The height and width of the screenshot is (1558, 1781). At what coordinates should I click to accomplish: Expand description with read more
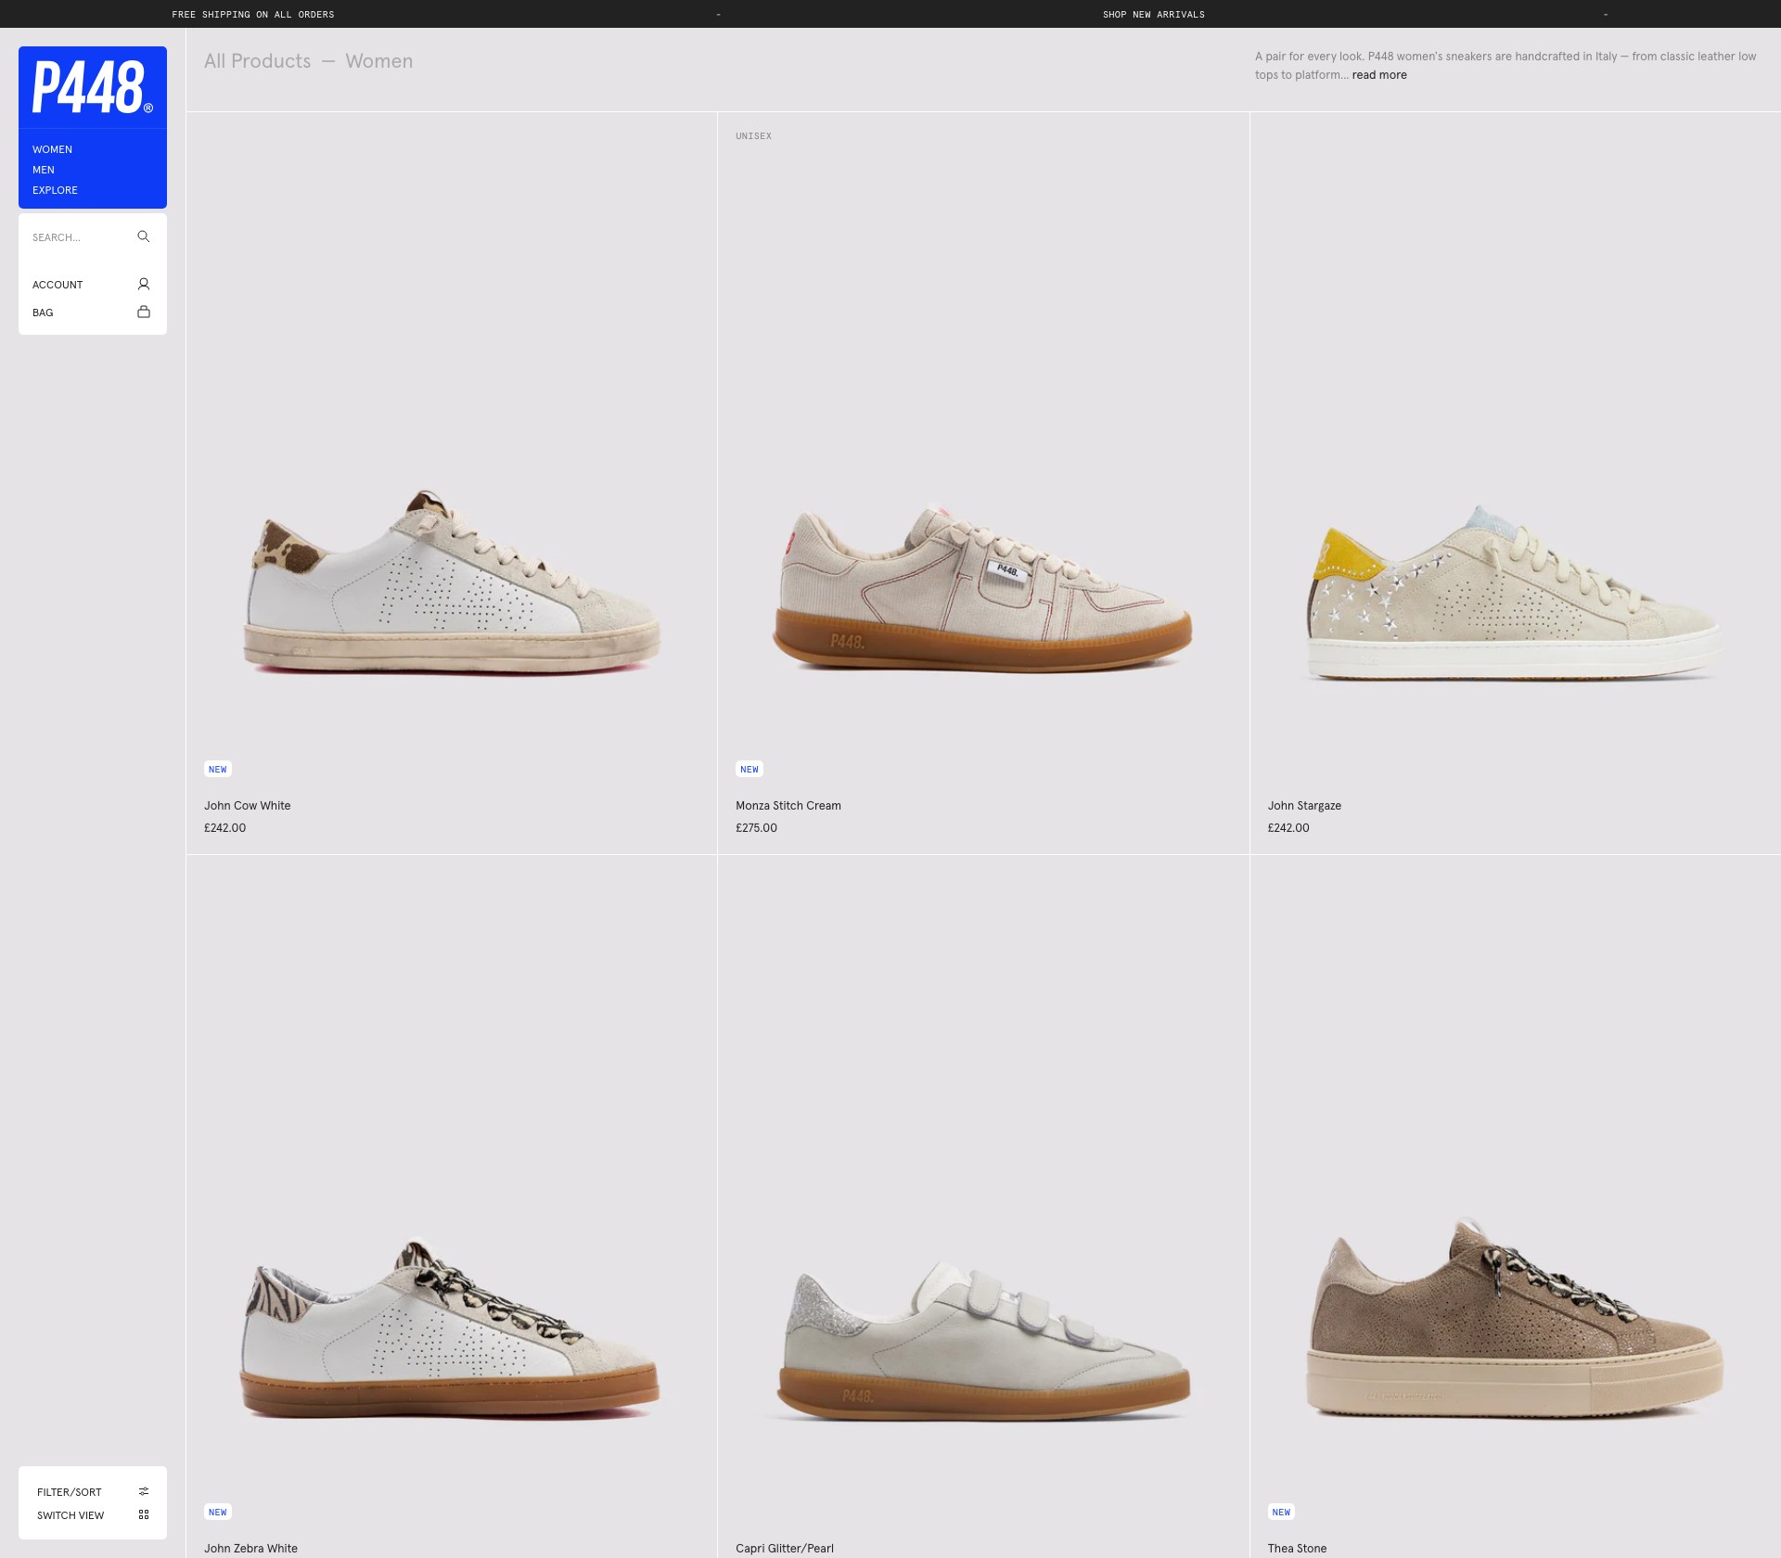(1379, 75)
